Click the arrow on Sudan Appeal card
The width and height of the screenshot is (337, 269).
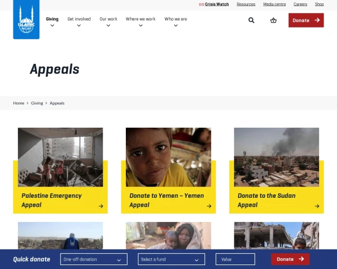point(317,206)
